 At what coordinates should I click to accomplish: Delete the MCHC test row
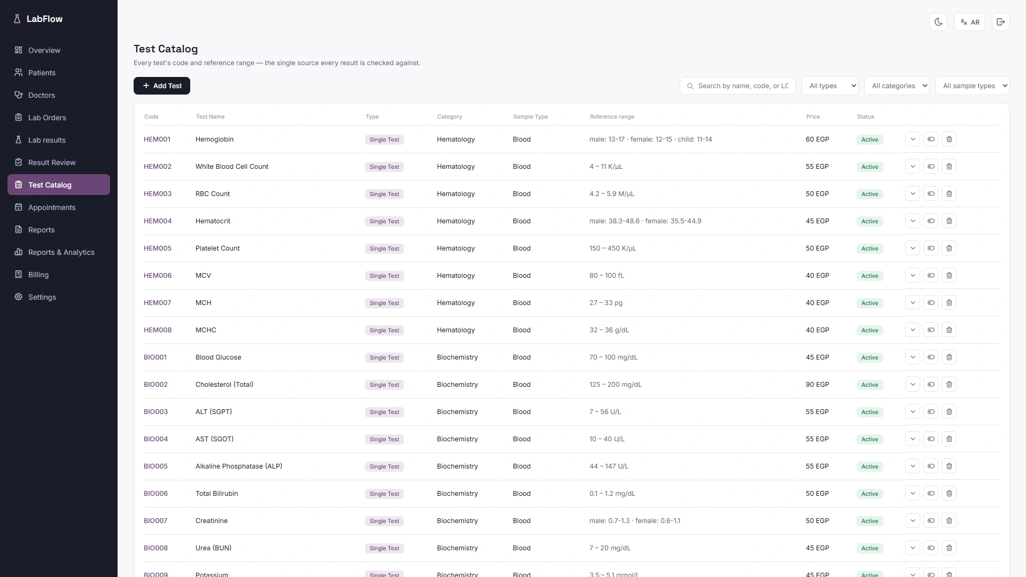(x=949, y=330)
